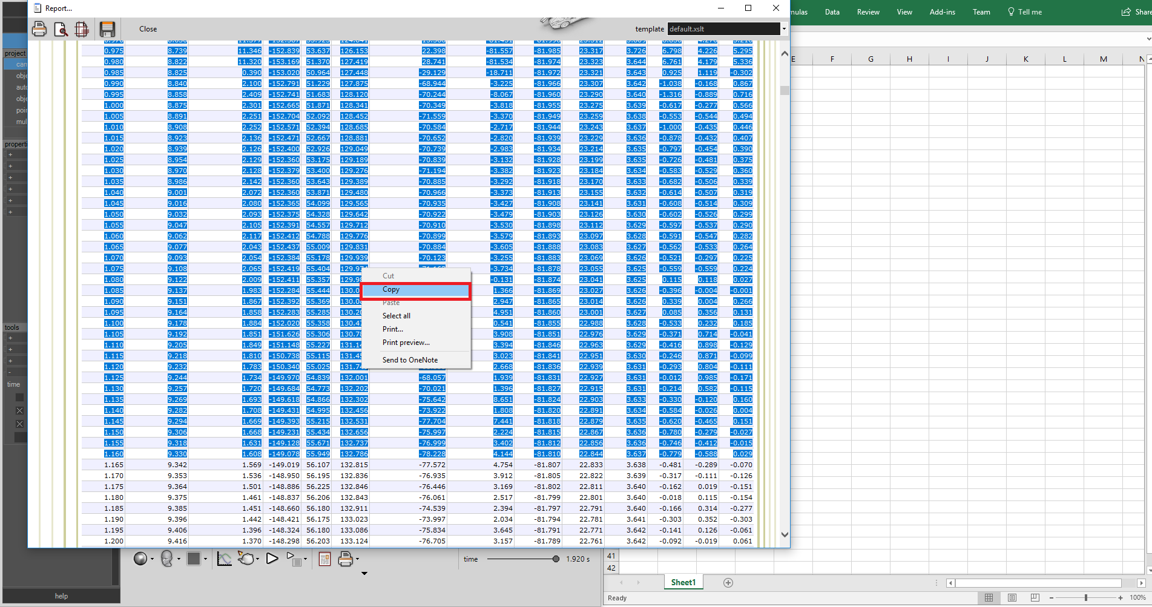Open the Add-ins tab in Excel ribbon

943,12
